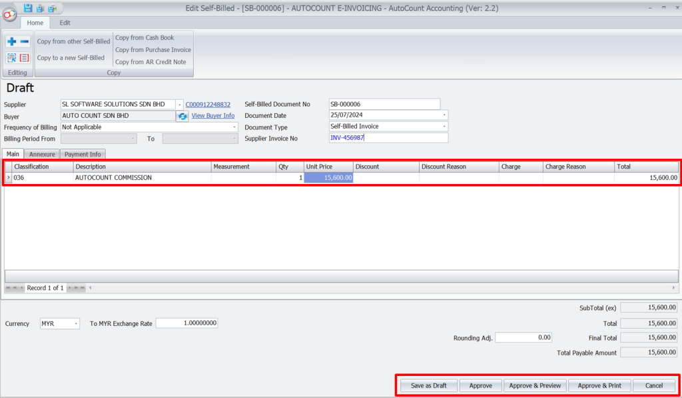682x398 pixels.
Task: Click the Approve & Print button
Action: click(x=599, y=385)
